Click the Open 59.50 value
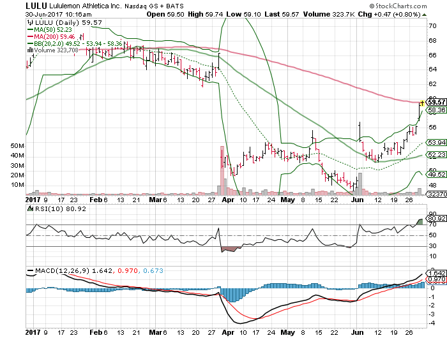This screenshot has width=447, height=338. tap(165, 14)
